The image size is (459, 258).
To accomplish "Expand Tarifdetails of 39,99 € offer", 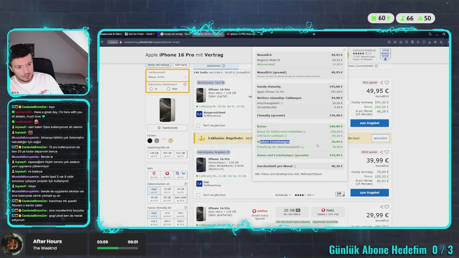I will tap(283, 195).
